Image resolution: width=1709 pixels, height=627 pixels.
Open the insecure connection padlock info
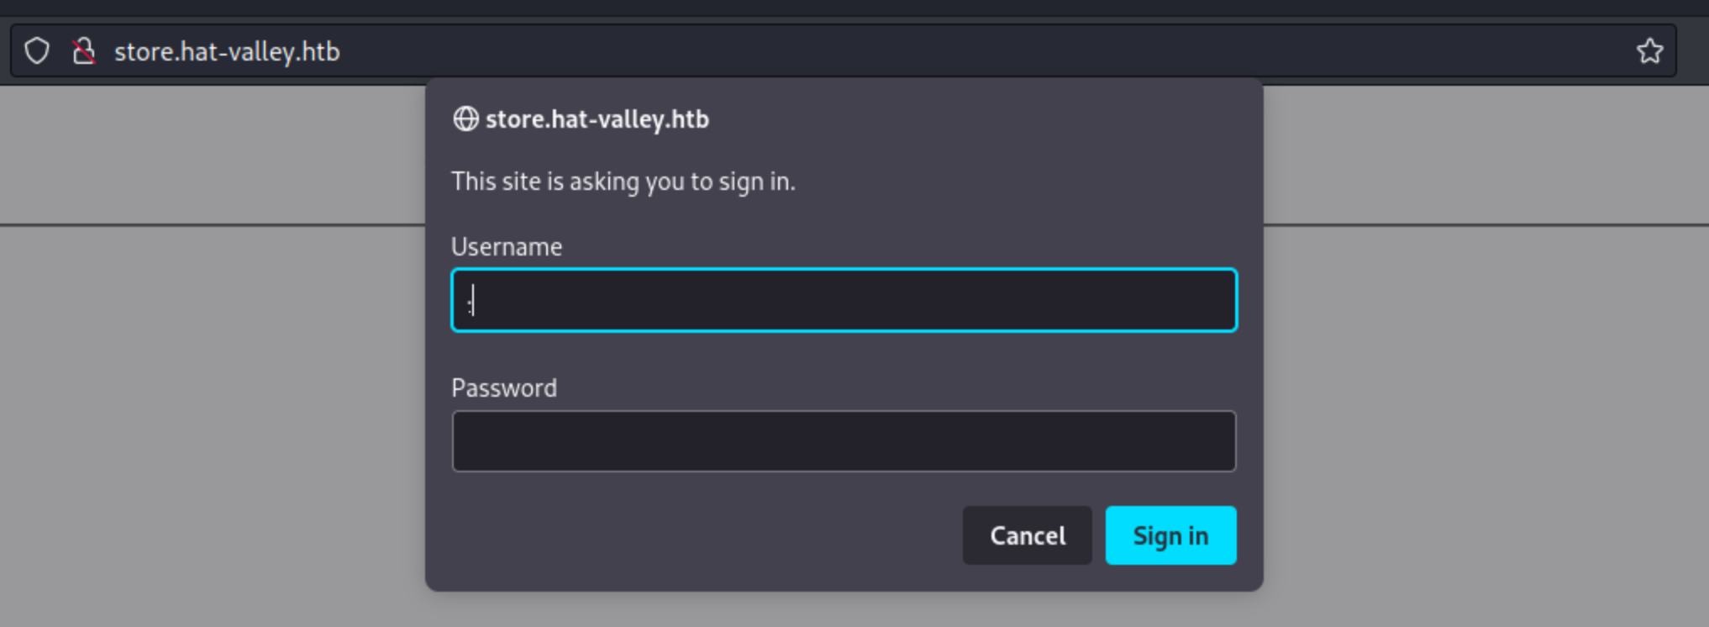tap(83, 51)
